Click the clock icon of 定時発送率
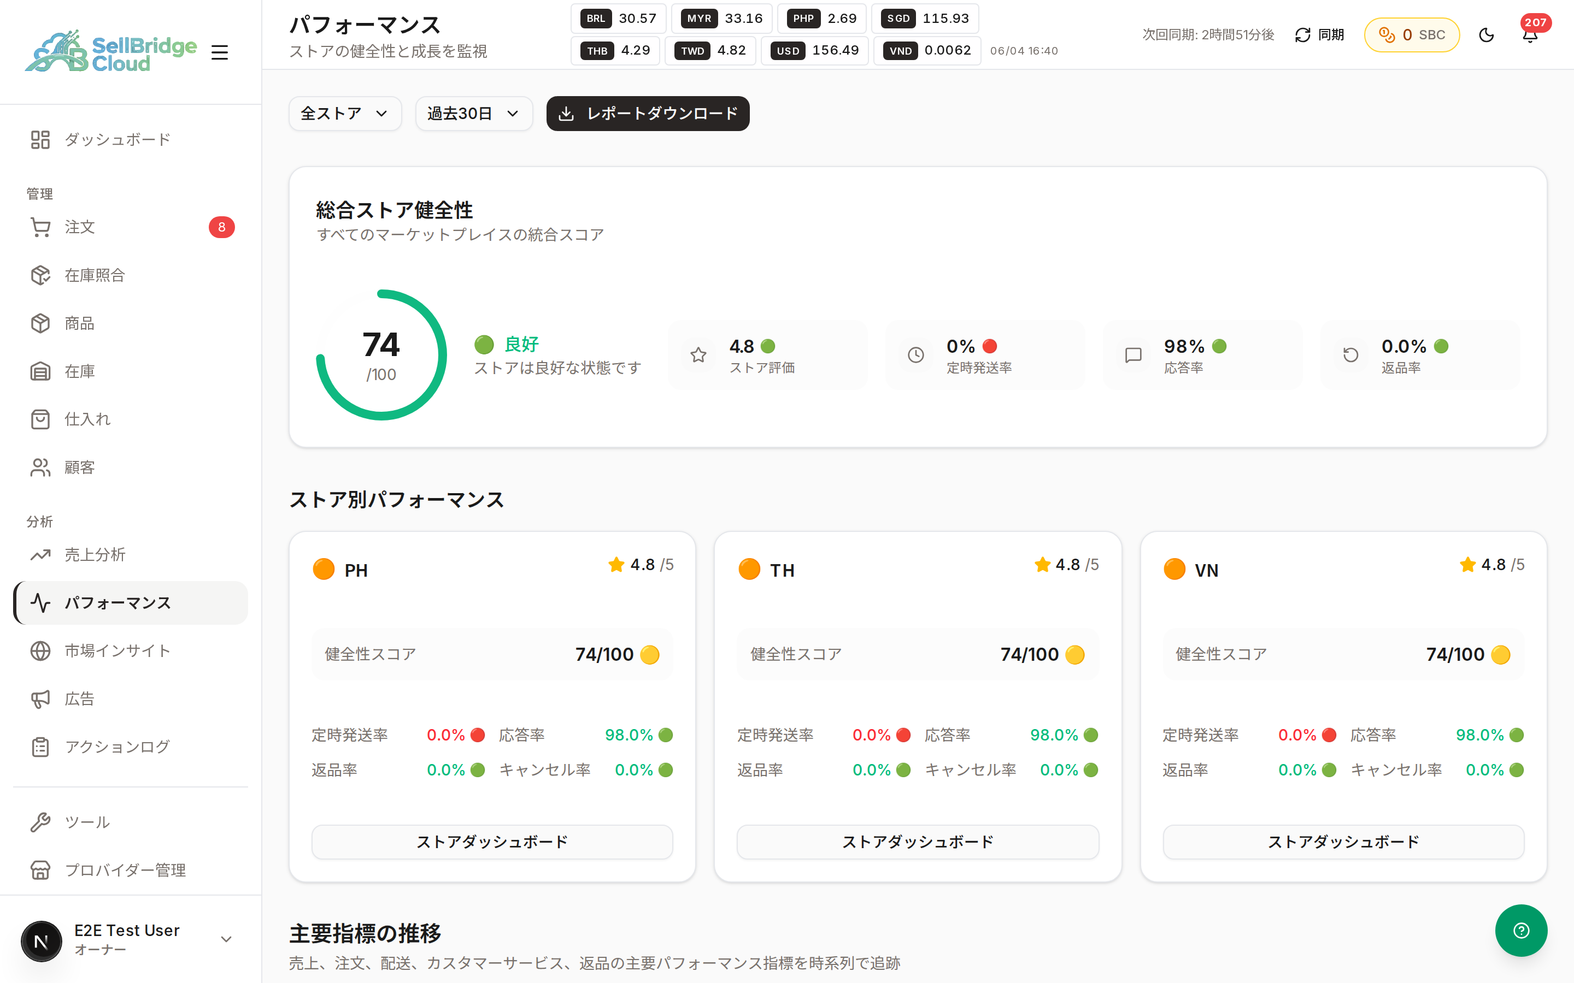Image resolution: width=1574 pixels, height=983 pixels. 915,354
